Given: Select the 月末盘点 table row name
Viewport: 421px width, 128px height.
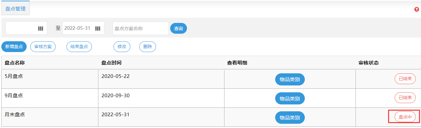Looking at the screenshot, I should coord(15,114).
